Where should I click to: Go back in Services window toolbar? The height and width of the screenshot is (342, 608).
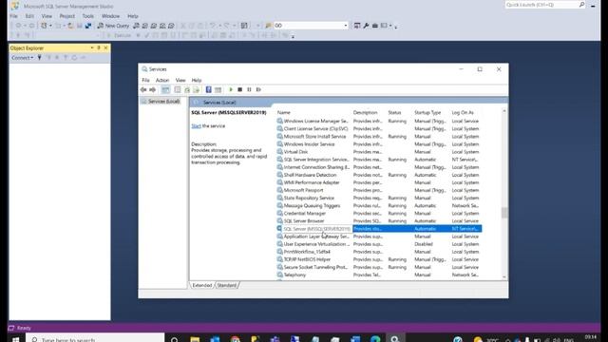click(x=143, y=89)
